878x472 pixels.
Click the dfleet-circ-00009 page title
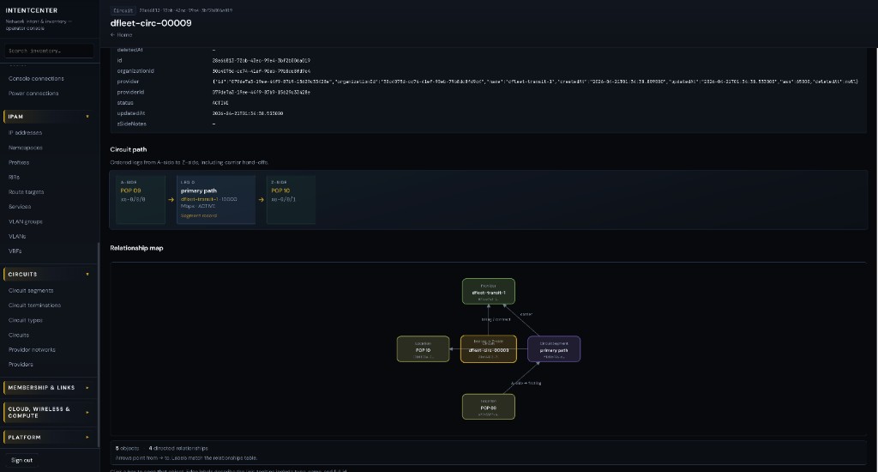coord(151,23)
